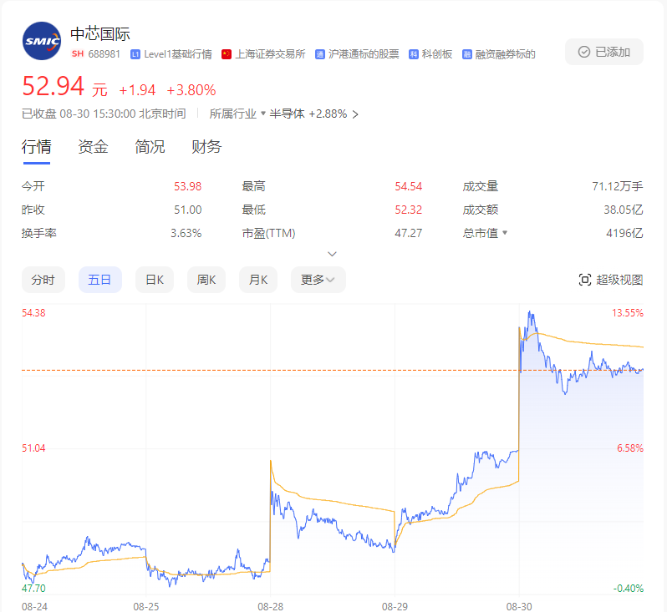Screen dimensions: 667x612
Task: Click the 沪港通标的股票 tag icon
Action: pyautogui.click(x=320, y=54)
